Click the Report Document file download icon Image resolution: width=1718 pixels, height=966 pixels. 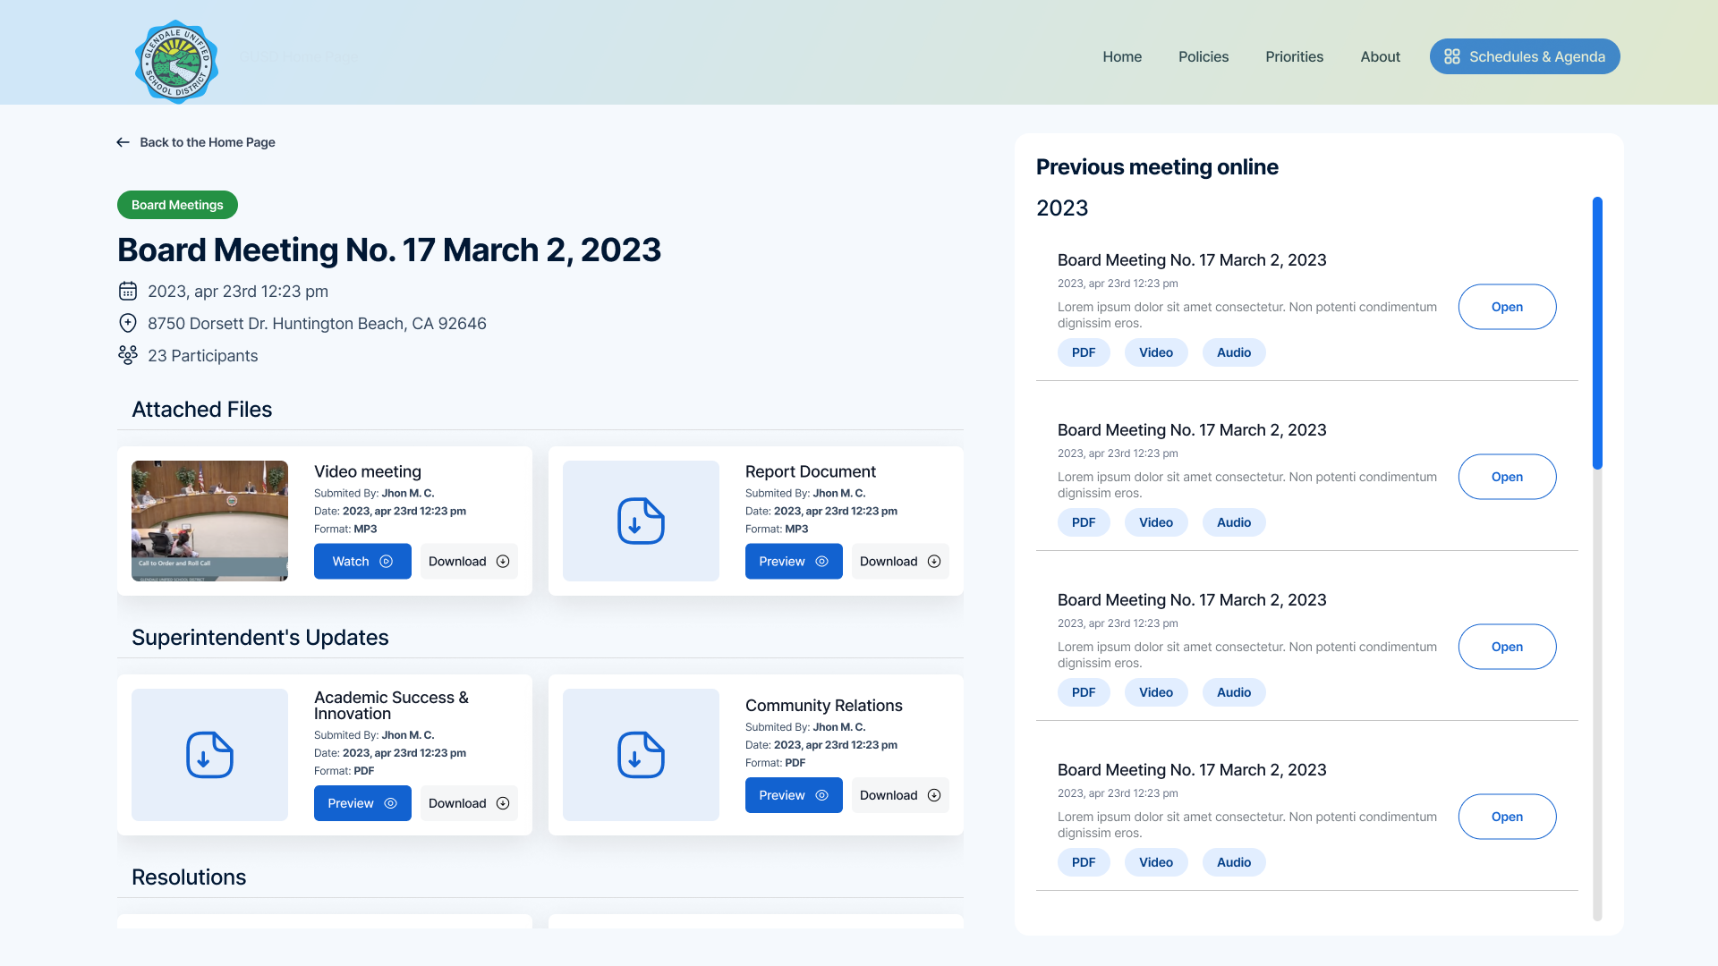(x=641, y=521)
